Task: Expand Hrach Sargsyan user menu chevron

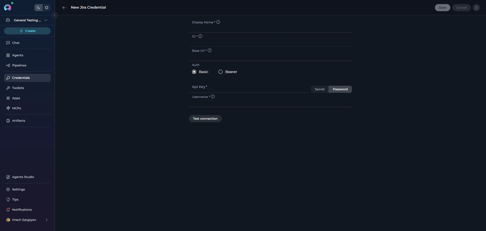Action: click(47, 220)
